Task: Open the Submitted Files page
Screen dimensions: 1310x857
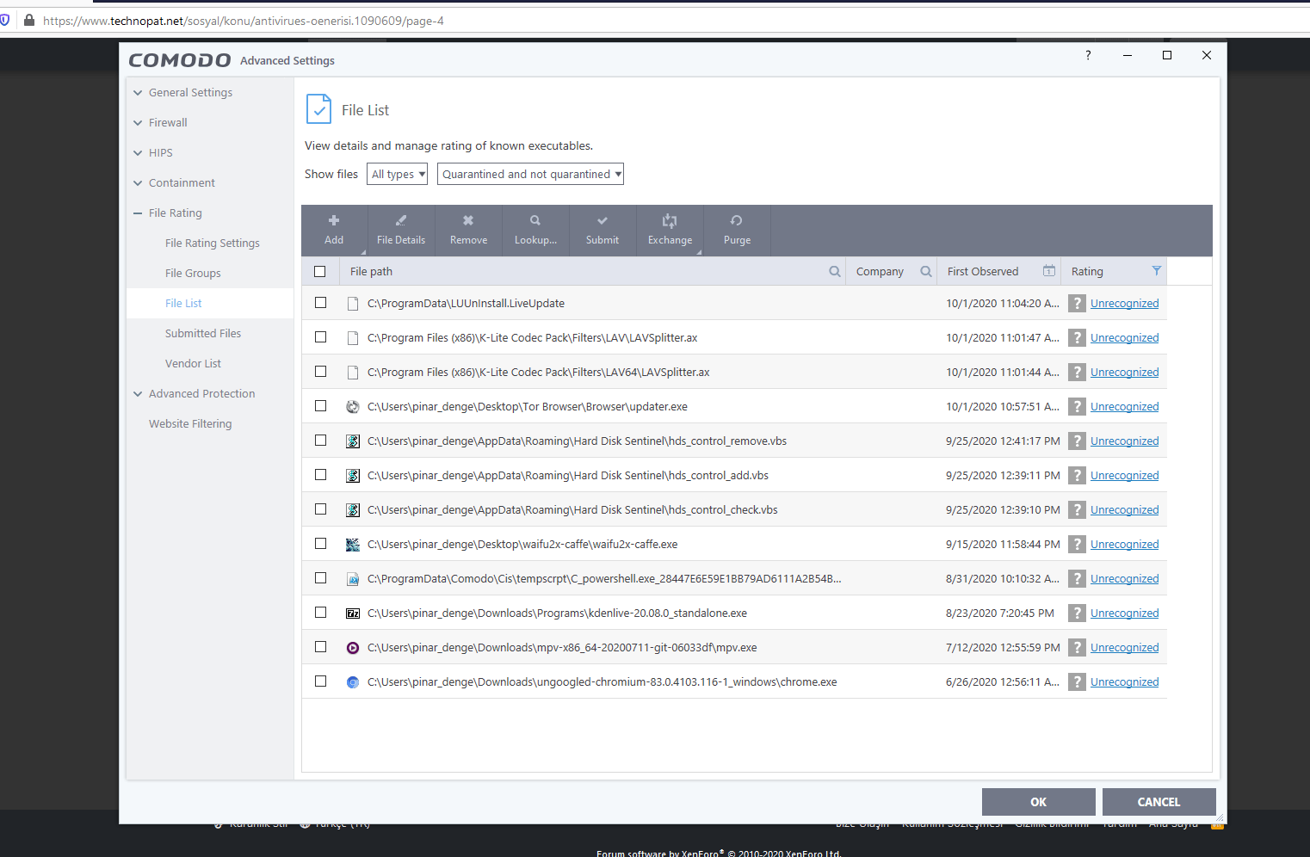Action: [x=203, y=333]
